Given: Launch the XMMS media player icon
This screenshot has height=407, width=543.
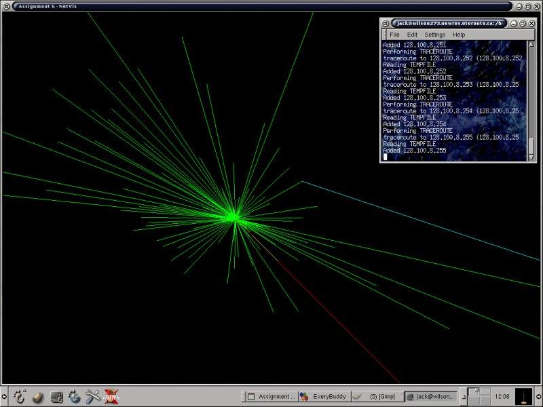Looking at the screenshot, I should (111, 396).
